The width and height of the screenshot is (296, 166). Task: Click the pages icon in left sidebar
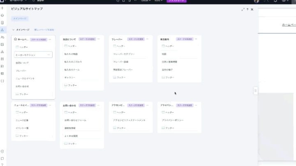2,23
